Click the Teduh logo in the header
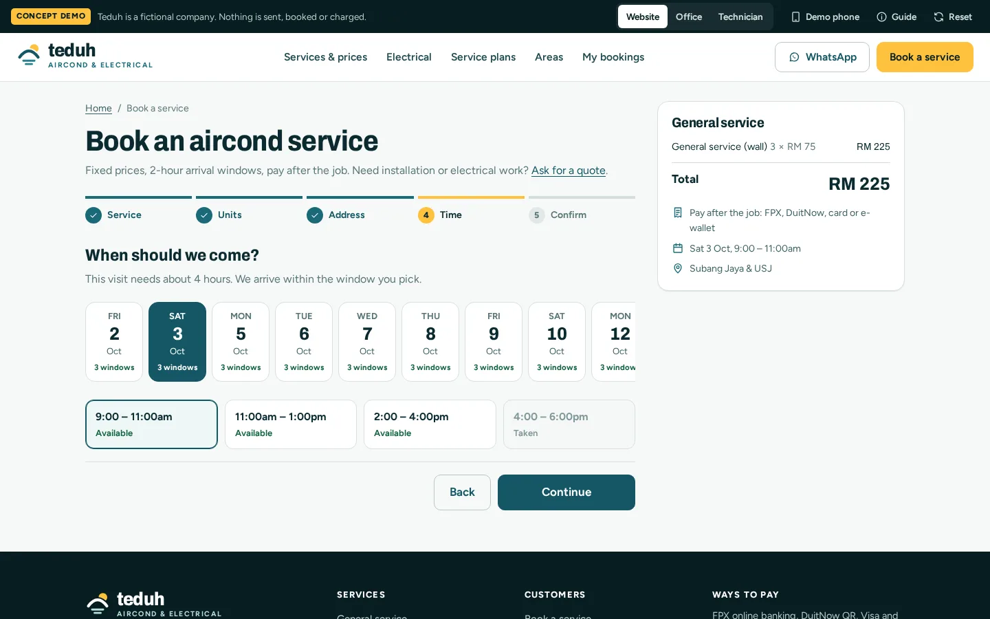 tap(85, 56)
